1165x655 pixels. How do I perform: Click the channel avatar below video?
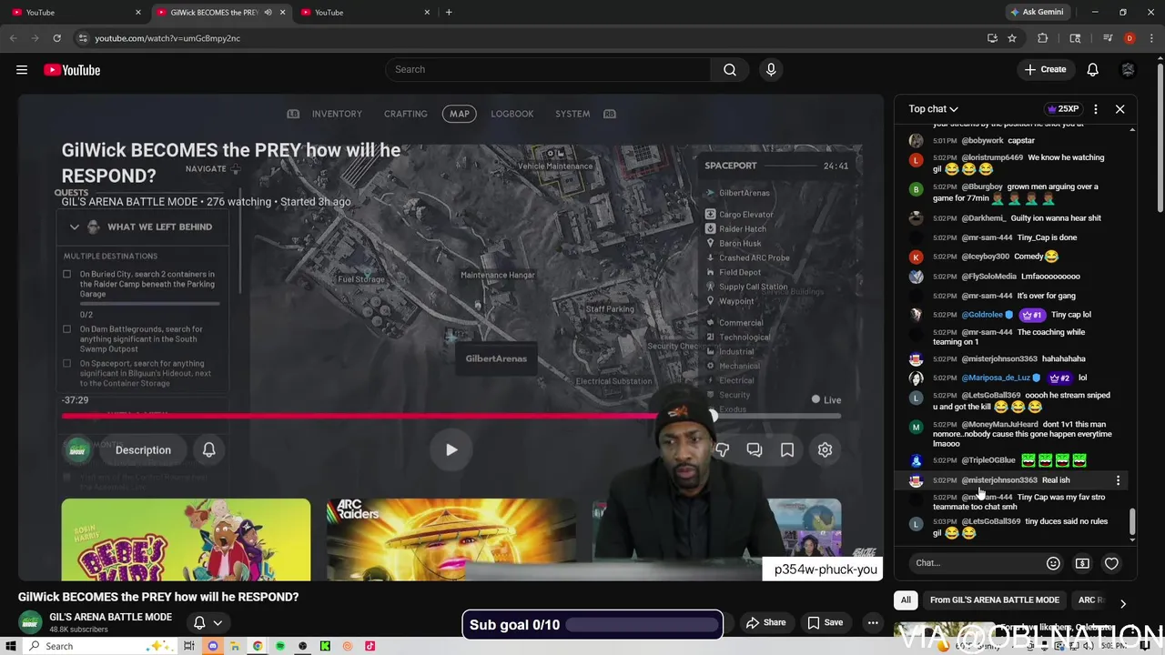pyautogui.click(x=30, y=623)
